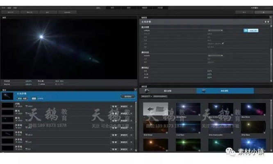
Task: Open the color correction dropdown
Action: click(x=216, y=56)
